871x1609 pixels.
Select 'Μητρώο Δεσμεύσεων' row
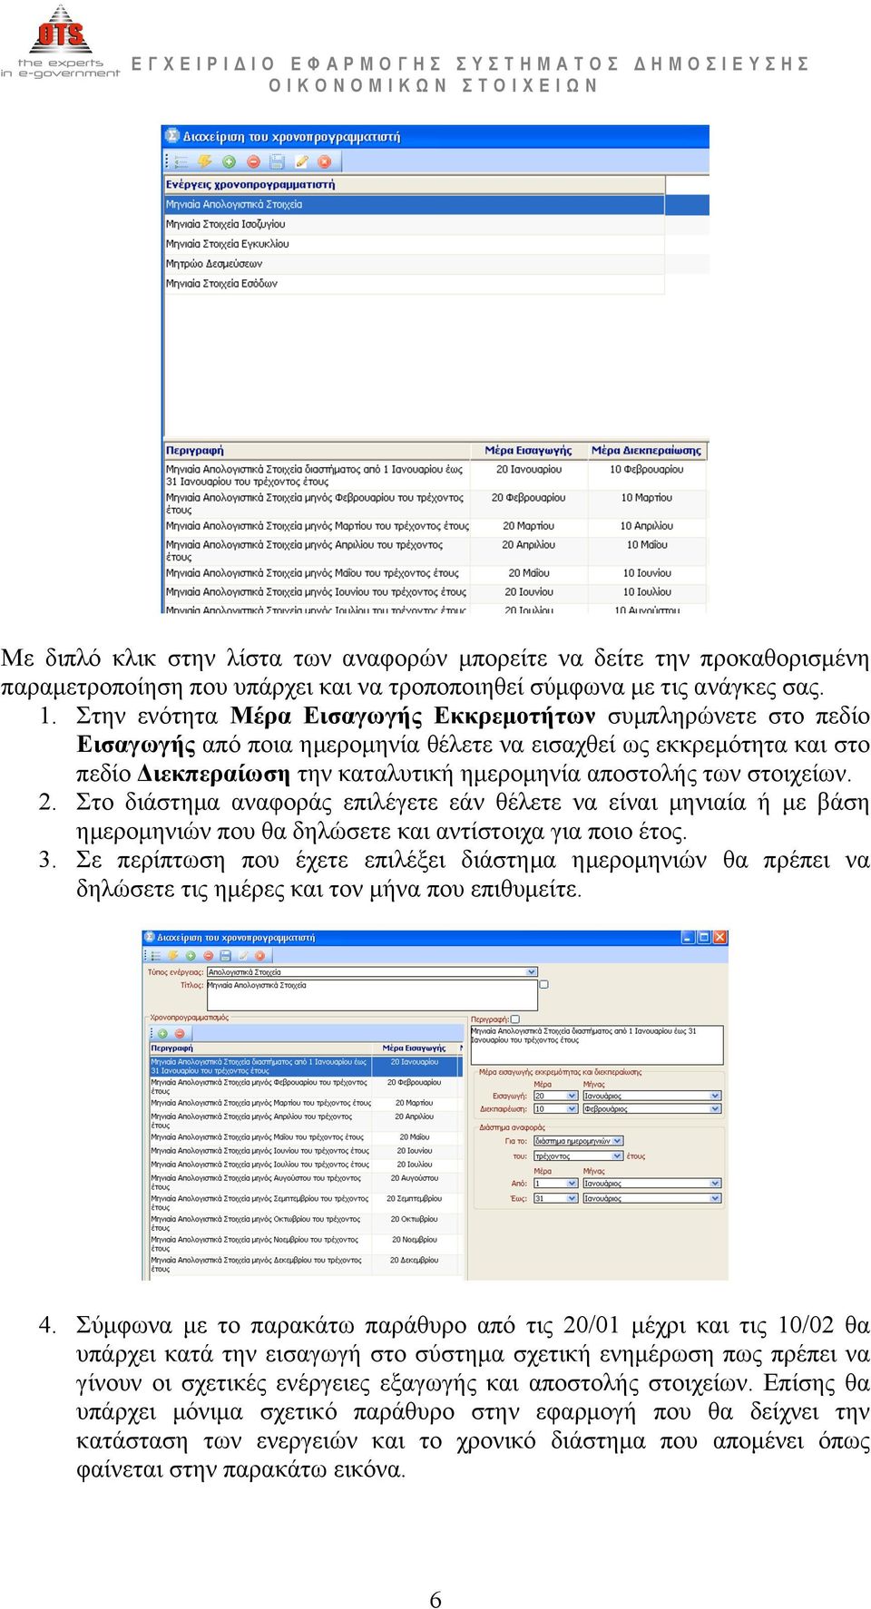click(414, 264)
